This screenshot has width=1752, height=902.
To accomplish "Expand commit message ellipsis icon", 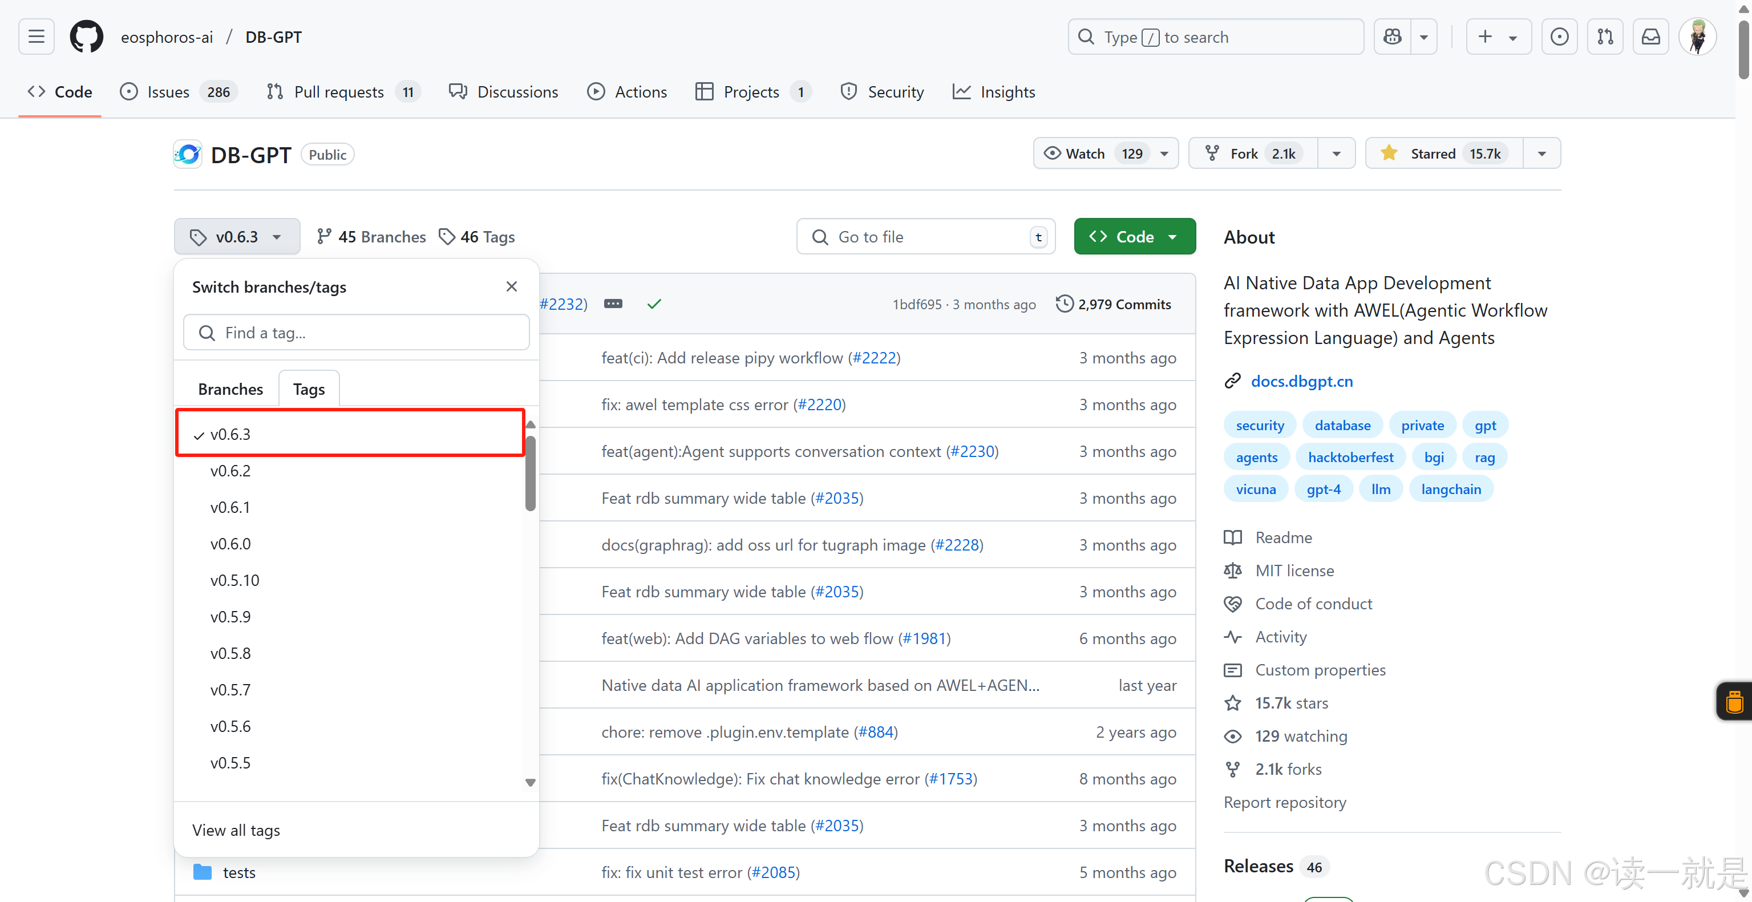I will click(613, 304).
